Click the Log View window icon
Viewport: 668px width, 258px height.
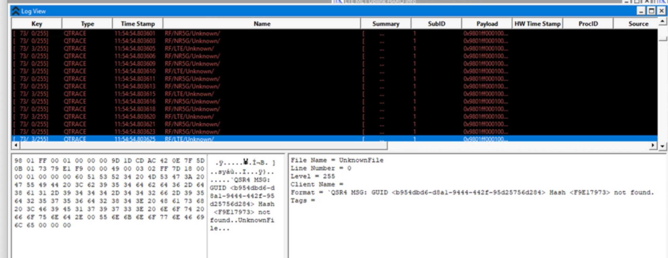point(16,11)
